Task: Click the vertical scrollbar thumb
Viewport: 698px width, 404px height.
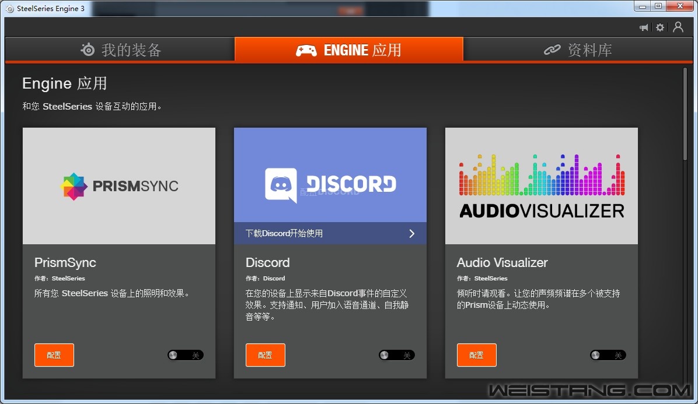Action: click(x=685, y=114)
